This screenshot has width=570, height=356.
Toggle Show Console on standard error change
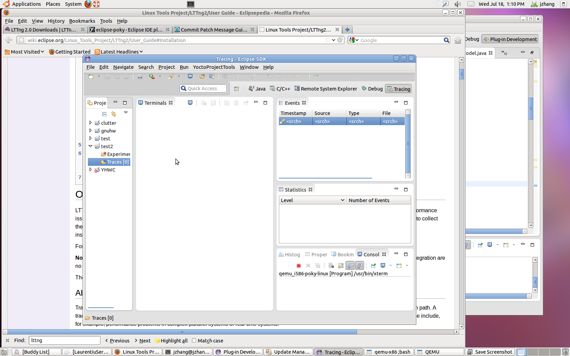point(360,265)
